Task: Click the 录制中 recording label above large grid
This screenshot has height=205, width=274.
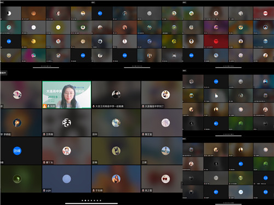Action: 3,73
